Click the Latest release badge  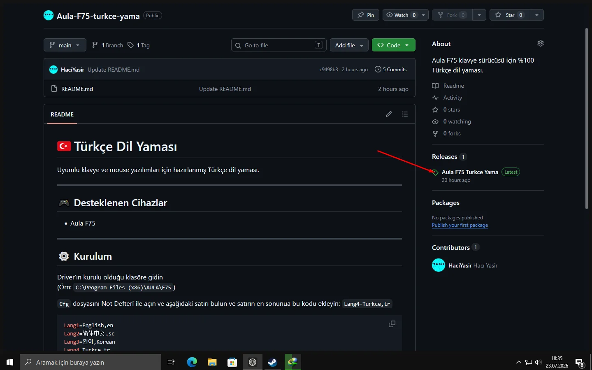[511, 172]
